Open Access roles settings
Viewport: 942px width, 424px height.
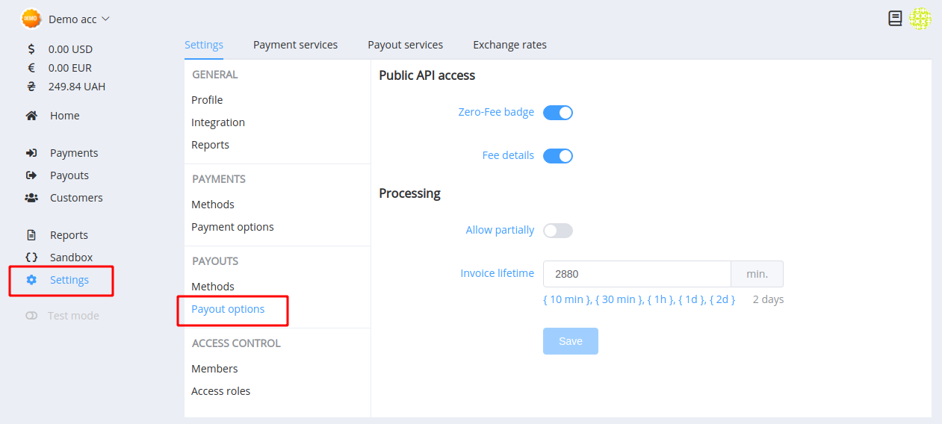(221, 391)
